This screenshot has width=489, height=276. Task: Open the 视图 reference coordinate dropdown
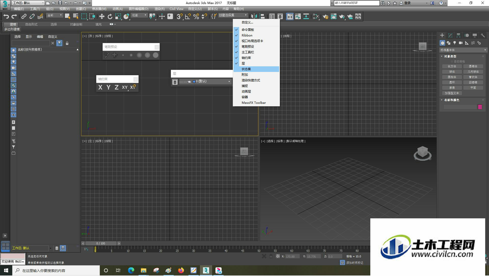click(139, 16)
